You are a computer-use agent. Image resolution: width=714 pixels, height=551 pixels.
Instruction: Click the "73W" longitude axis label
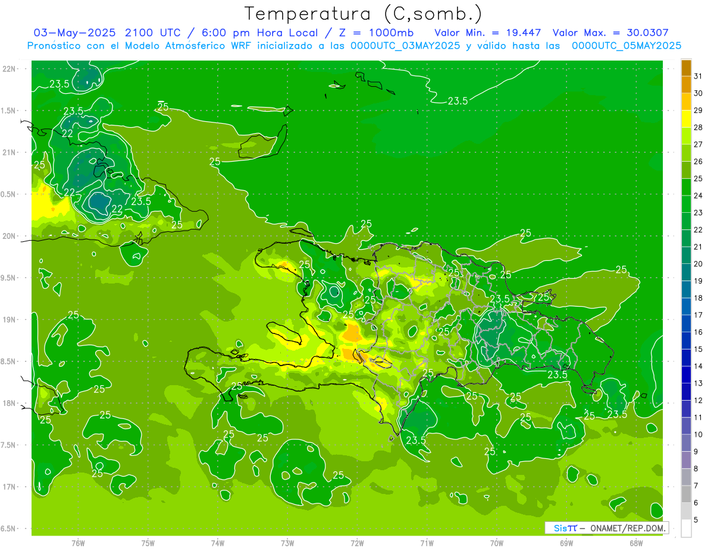point(287,543)
